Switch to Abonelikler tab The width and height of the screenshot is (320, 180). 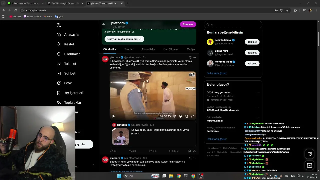point(148,49)
